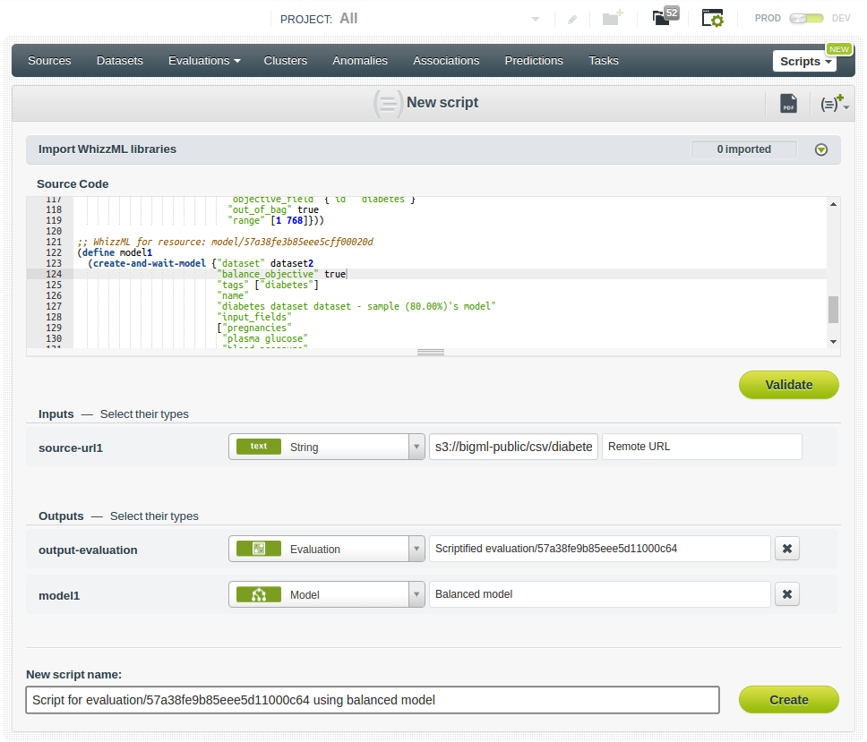Open the source-url1 type dropdown
The image size is (867, 742).
point(415,445)
